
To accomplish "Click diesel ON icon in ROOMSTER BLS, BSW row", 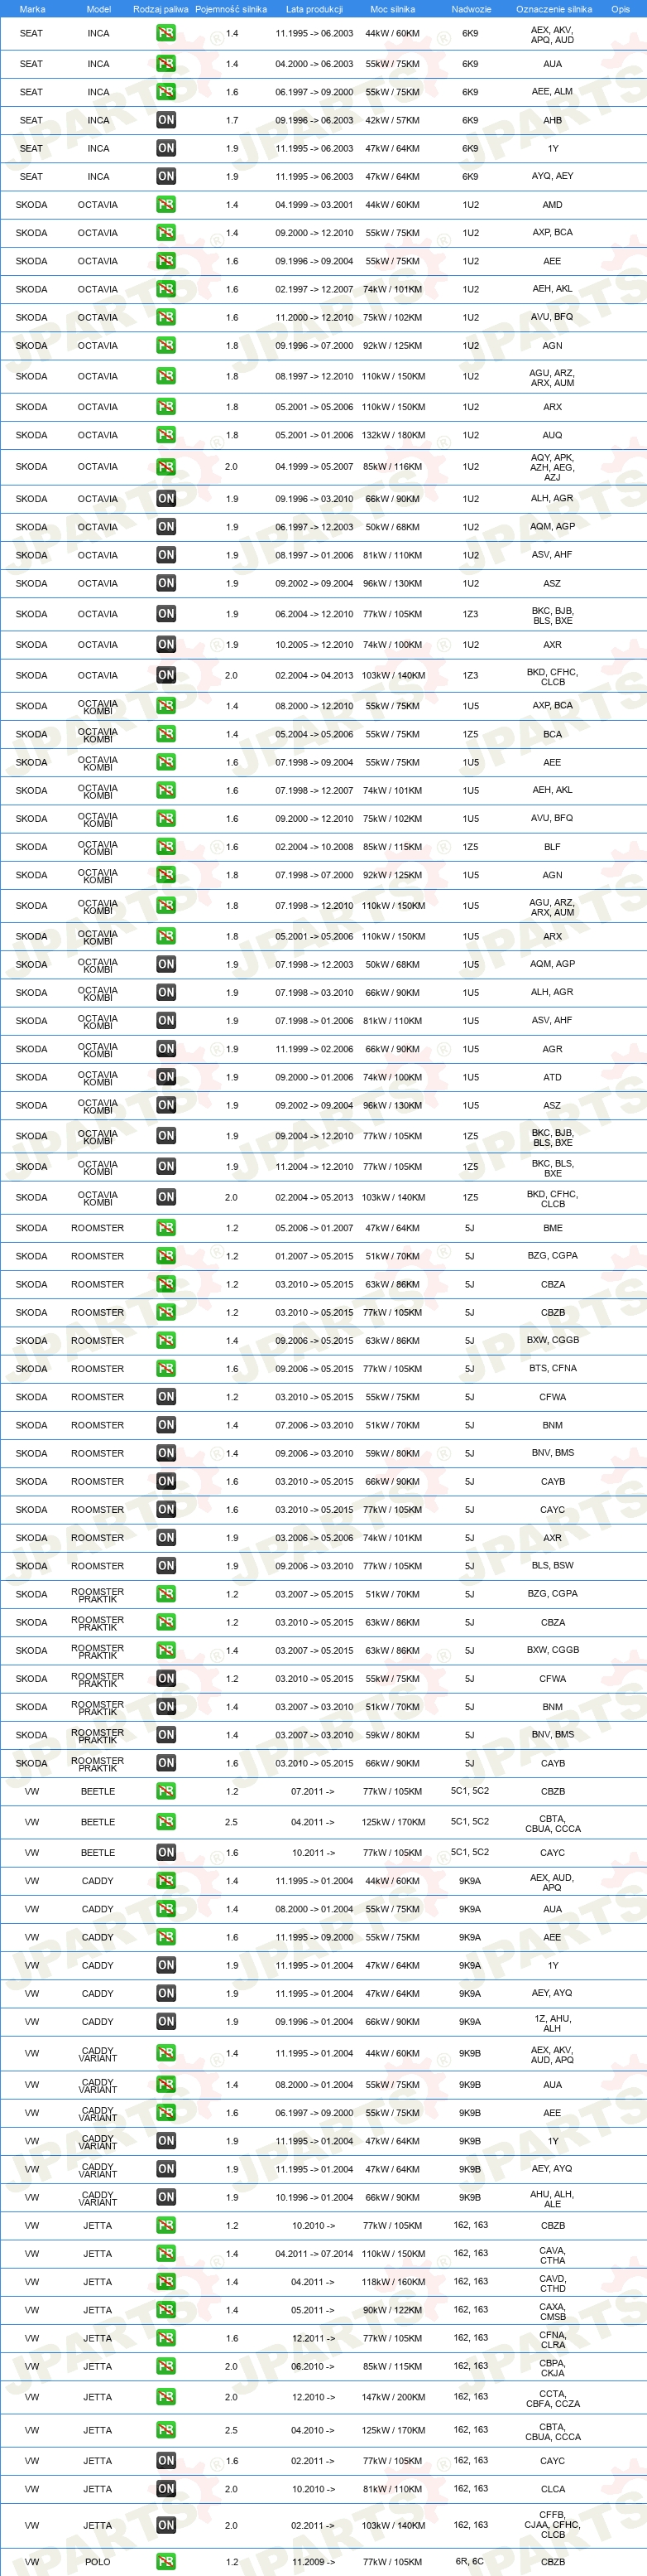I will (x=165, y=1566).
